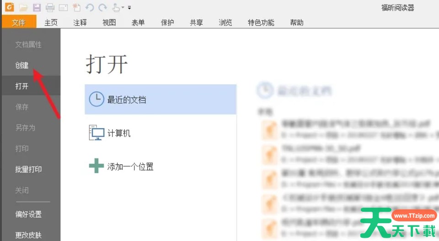The image size is (439, 241).
Task: Switch to the 视图 tab
Action: (x=109, y=22)
